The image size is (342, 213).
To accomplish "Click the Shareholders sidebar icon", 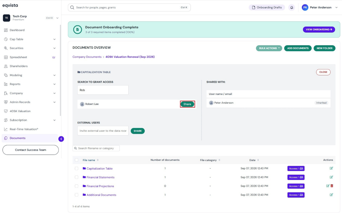I will click(x=6, y=66).
